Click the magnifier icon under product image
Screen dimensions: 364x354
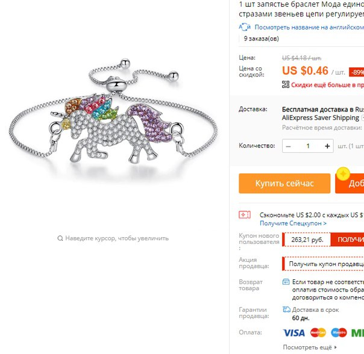60,238
